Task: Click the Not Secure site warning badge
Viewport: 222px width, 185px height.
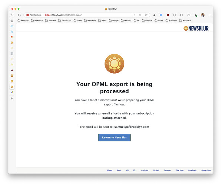Action: click(34, 15)
